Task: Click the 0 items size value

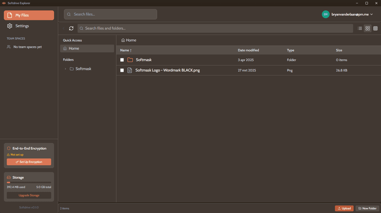Action: [342, 60]
